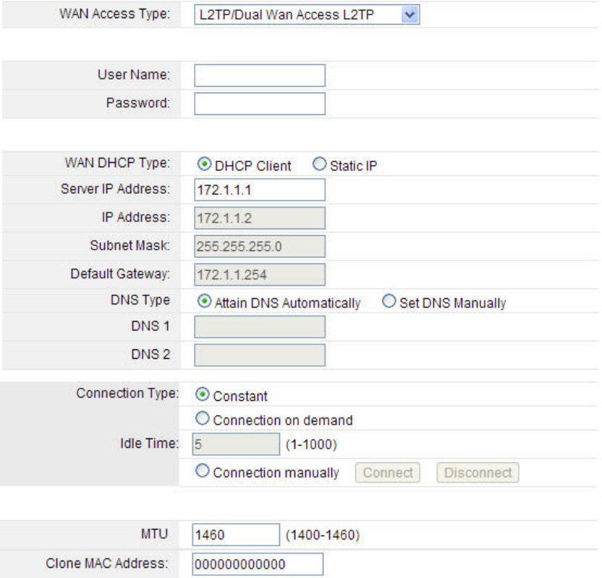This screenshot has width=602, height=578.
Task: Click the Password input field
Action: [x=260, y=103]
